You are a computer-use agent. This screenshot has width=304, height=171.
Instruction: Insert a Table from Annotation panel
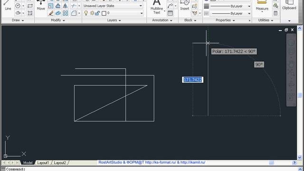pos(170,13)
